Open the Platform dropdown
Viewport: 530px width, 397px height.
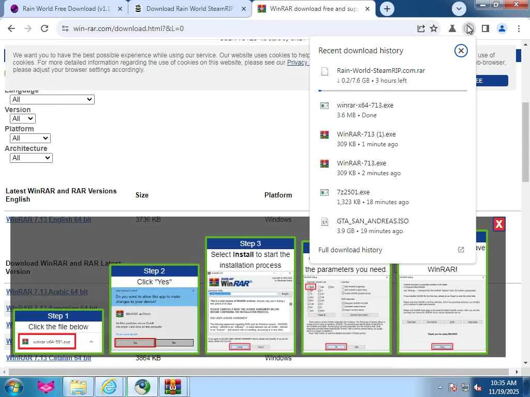pyautogui.click(x=30, y=139)
